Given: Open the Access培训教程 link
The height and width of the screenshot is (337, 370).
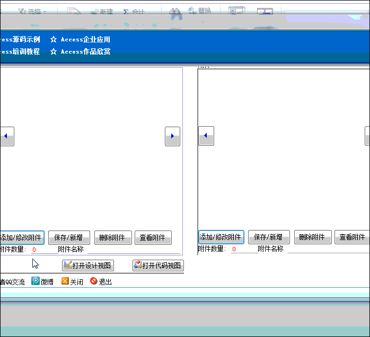Looking at the screenshot, I should coord(20,51).
